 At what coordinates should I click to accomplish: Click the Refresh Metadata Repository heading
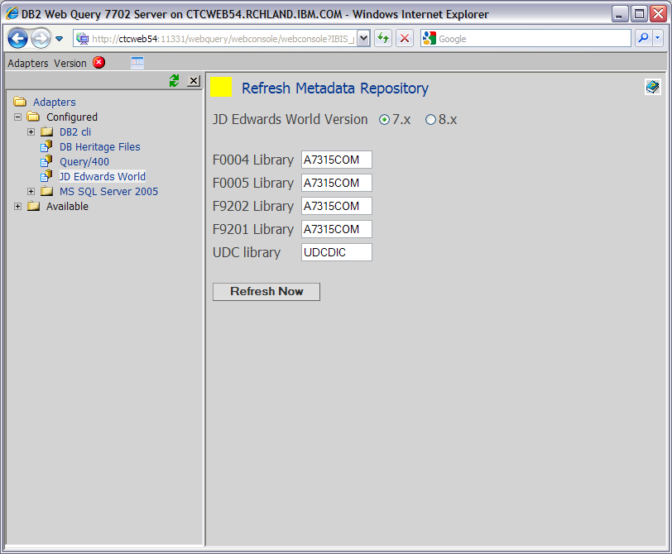[x=334, y=88]
